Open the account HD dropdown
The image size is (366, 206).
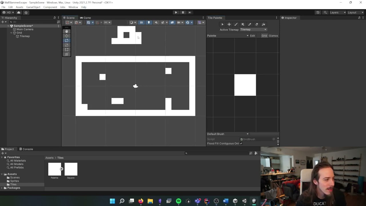coord(8,12)
